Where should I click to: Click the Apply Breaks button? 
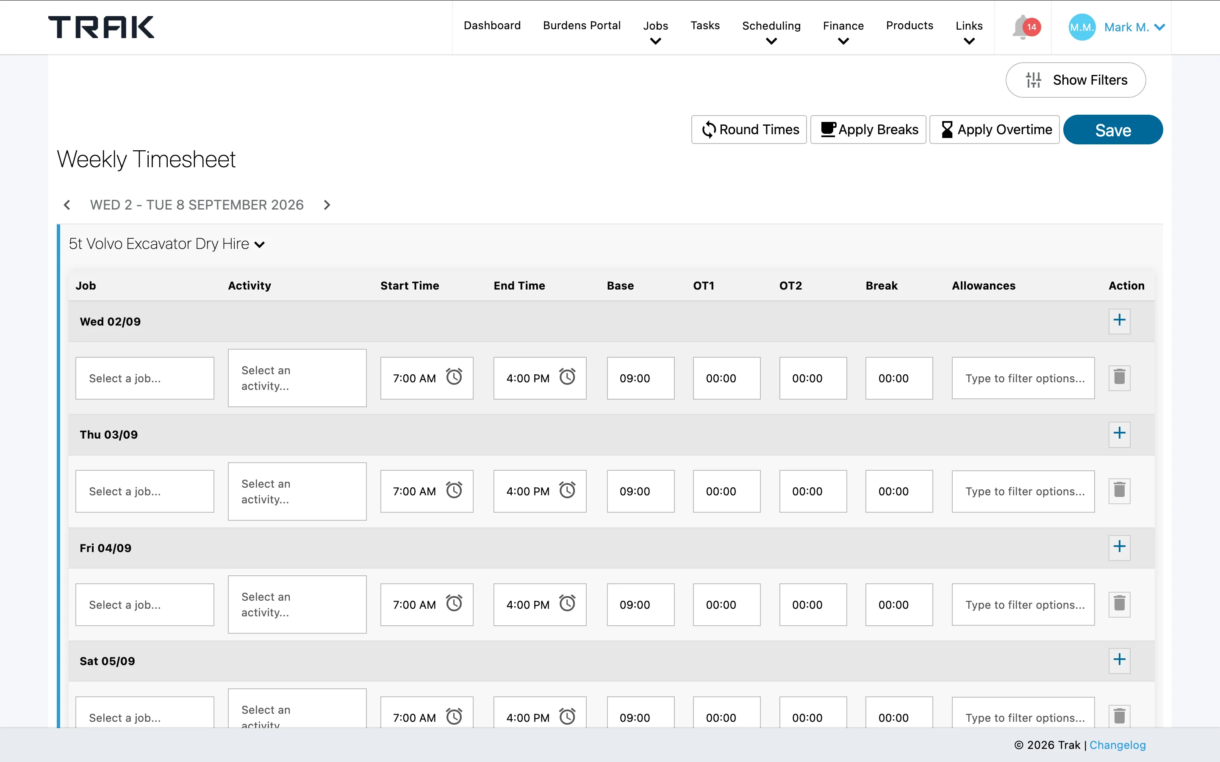tap(868, 130)
